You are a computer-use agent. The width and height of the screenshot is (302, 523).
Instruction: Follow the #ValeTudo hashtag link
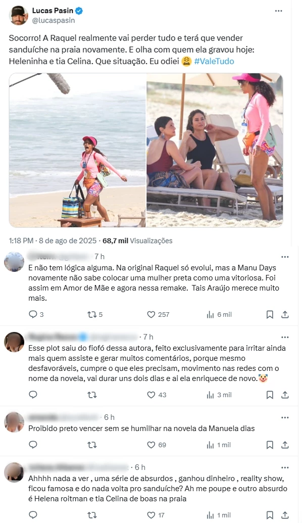coord(214,61)
